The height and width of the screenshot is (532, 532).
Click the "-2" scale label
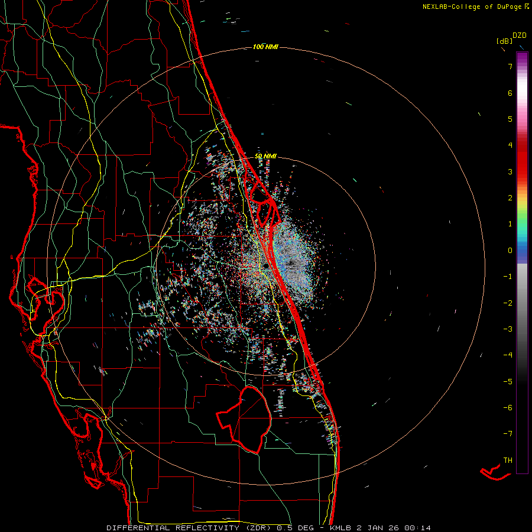pos(508,303)
